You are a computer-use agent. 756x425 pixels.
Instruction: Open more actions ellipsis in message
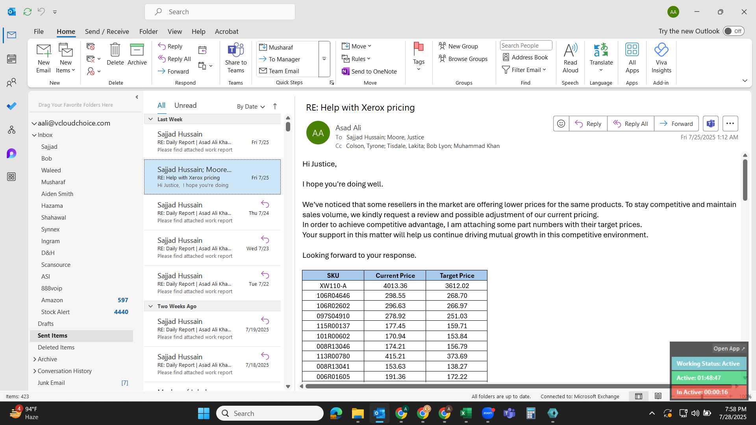[x=730, y=124]
